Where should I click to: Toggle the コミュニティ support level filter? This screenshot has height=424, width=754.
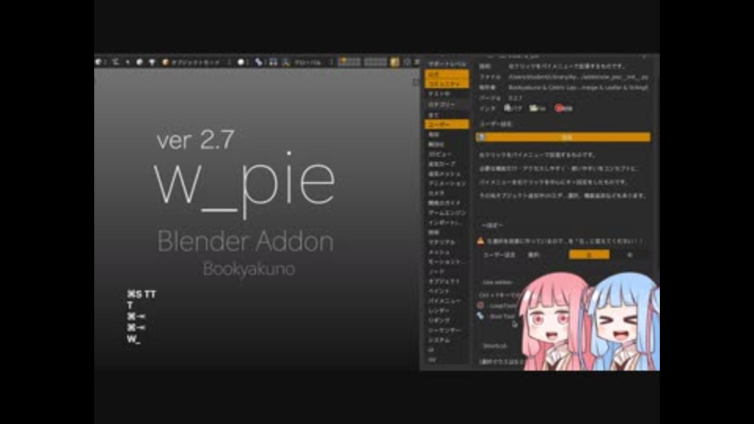tap(447, 83)
